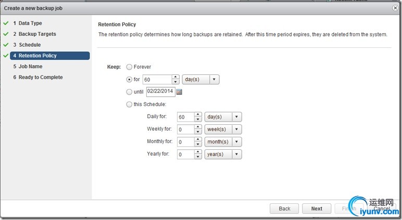
Task: Click the Monthly for value field
Action: click(x=185, y=141)
